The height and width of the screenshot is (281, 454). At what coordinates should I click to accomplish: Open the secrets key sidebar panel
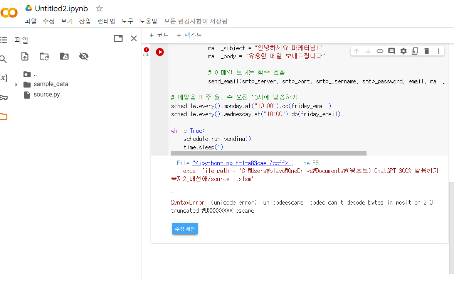click(4, 97)
